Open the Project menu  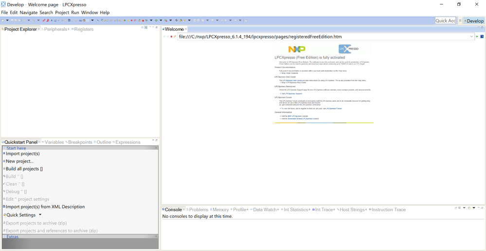pyautogui.click(x=62, y=12)
